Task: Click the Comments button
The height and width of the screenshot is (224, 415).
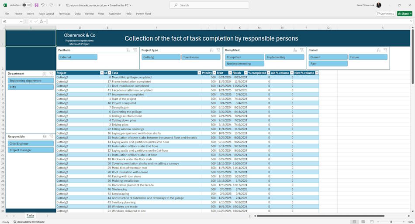Action: 385,14
